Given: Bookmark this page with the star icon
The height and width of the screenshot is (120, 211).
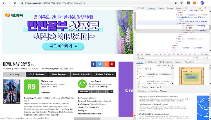Looking at the screenshot, I should click(181, 3).
